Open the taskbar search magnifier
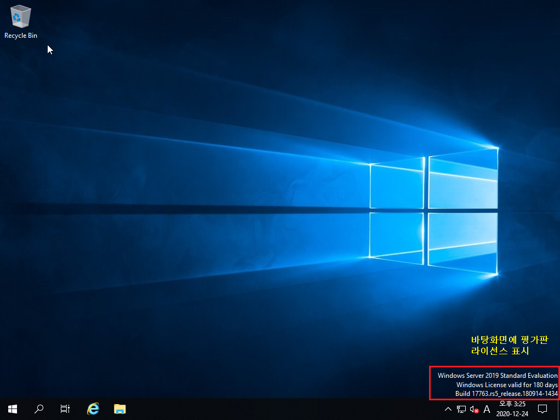The image size is (560, 420). [39, 409]
